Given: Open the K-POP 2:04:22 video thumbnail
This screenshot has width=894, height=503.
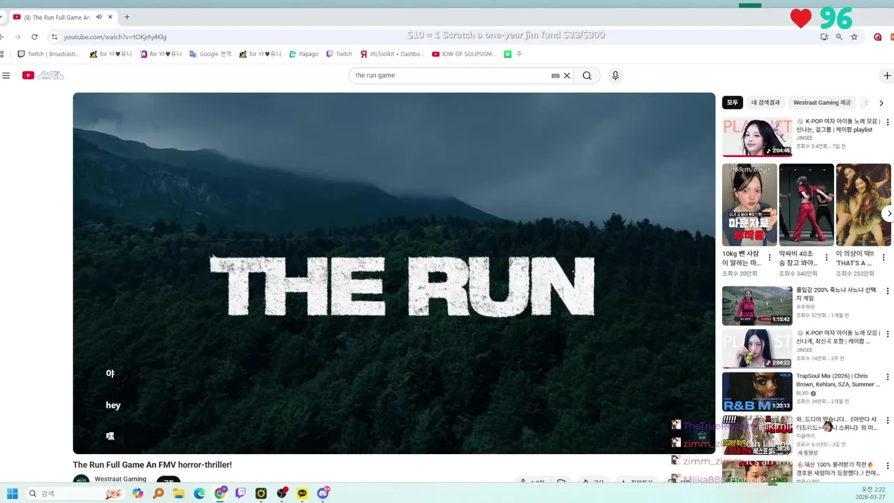Looking at the screenshot, I should tap(757, 349).
